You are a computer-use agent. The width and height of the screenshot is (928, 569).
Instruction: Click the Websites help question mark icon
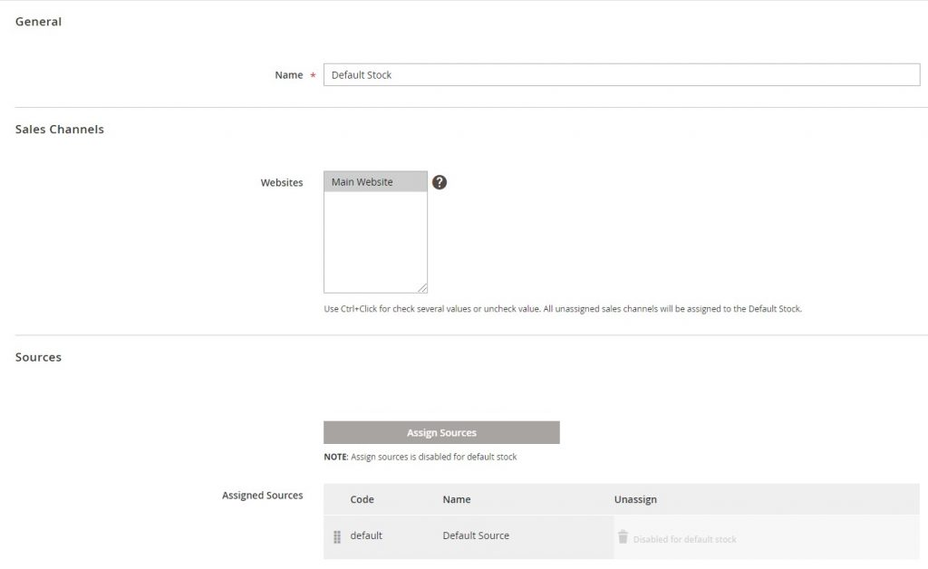[440, 182]
